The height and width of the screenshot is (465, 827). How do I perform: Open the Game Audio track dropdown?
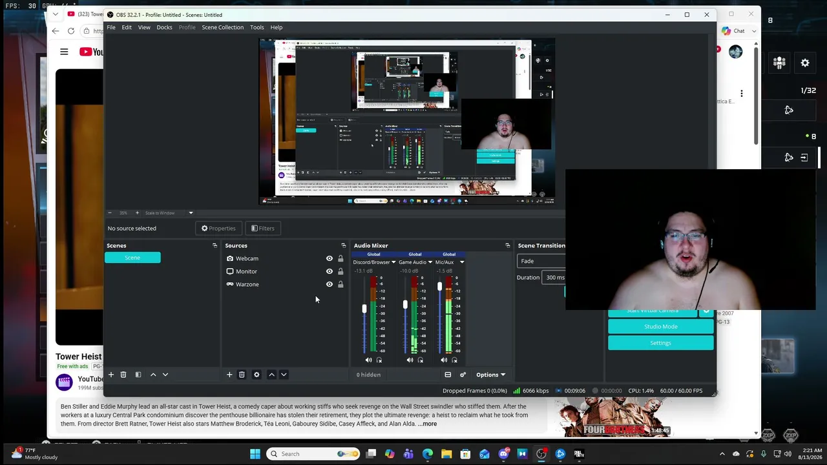point(430,262)
